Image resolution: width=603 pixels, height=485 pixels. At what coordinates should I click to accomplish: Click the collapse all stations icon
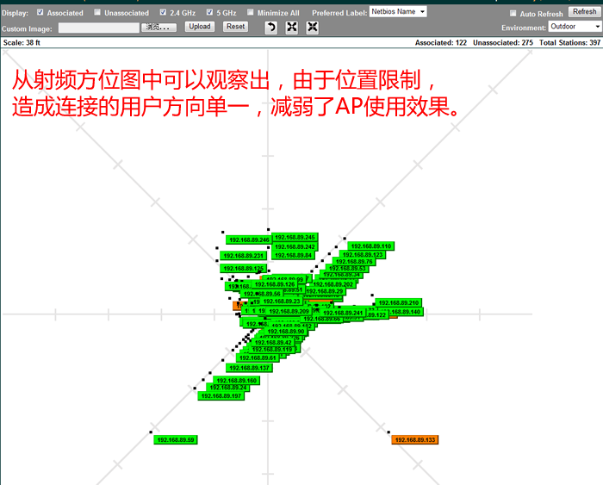click(312, 28)
